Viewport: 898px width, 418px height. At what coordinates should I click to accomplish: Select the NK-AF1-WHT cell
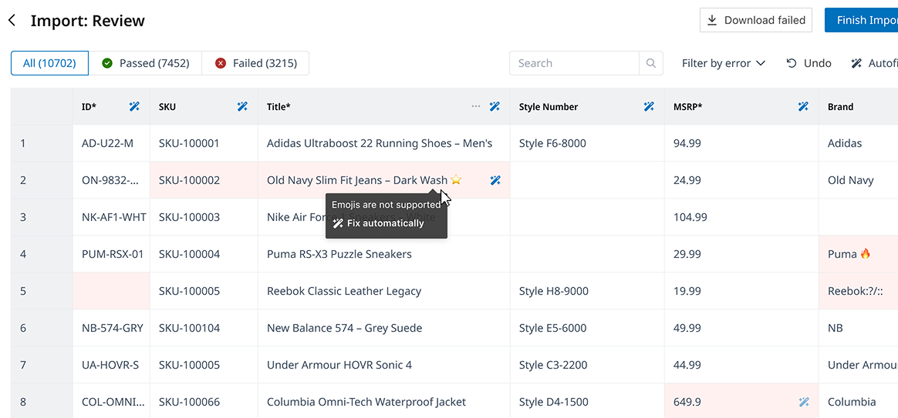[x=111, y=217]
